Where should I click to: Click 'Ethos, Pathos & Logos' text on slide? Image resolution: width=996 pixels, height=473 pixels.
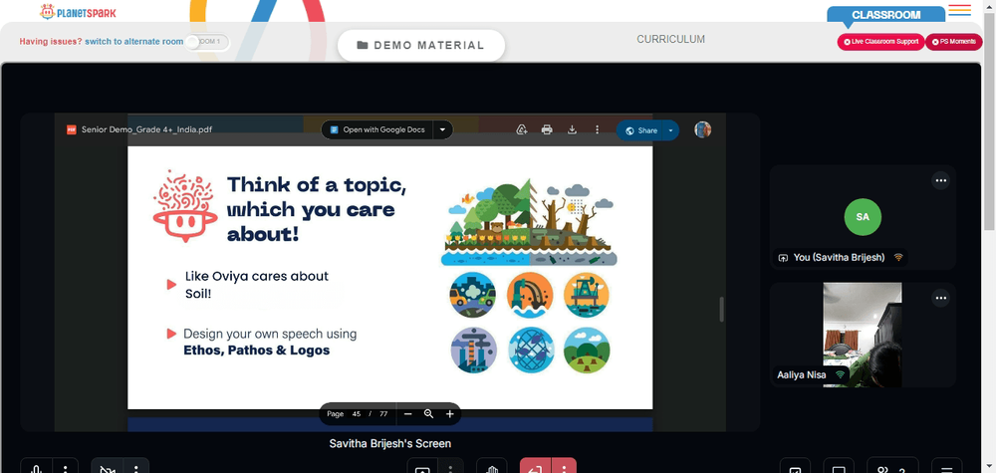[257, 351]
